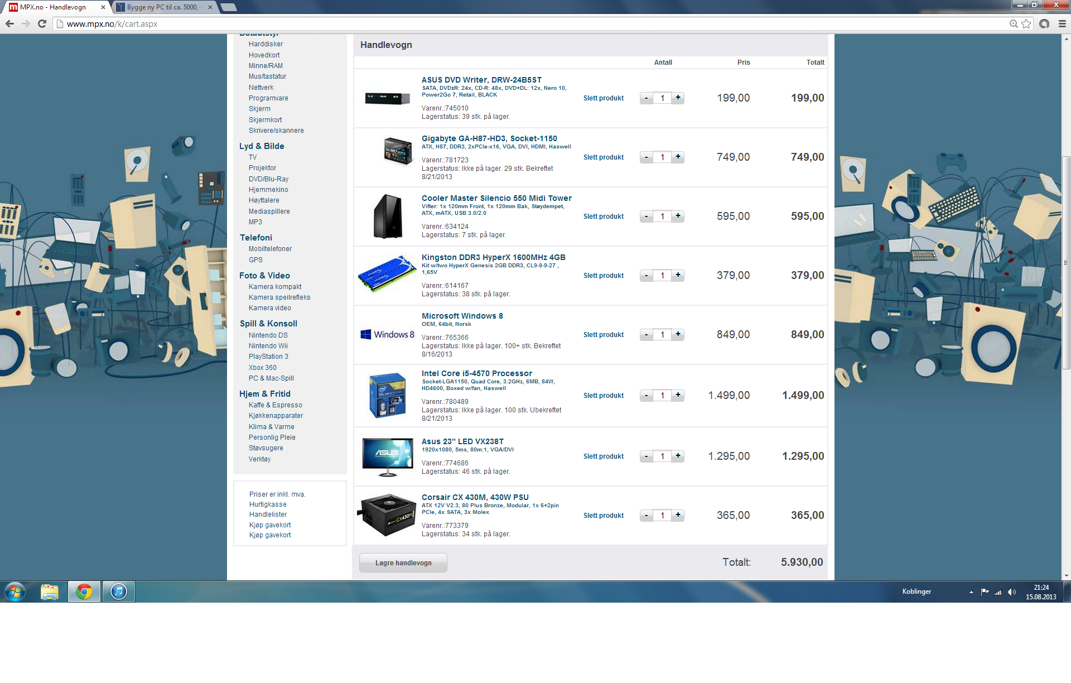Open Hurtigkasse link in sidebar
The height and width of the screenshot is (683, 1071).
pyautogui.click(x=268, y=504)
